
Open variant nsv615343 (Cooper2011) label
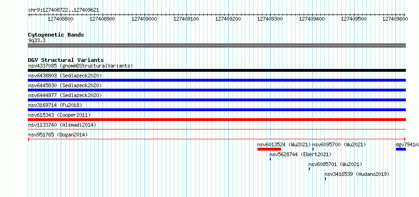click(x=60, y=115)
